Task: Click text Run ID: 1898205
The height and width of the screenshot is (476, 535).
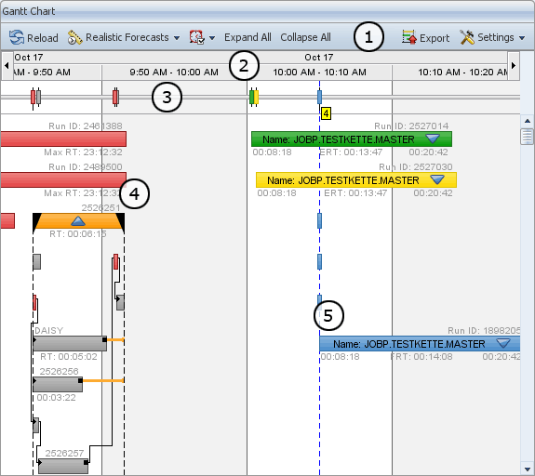Action: point(484,331)
